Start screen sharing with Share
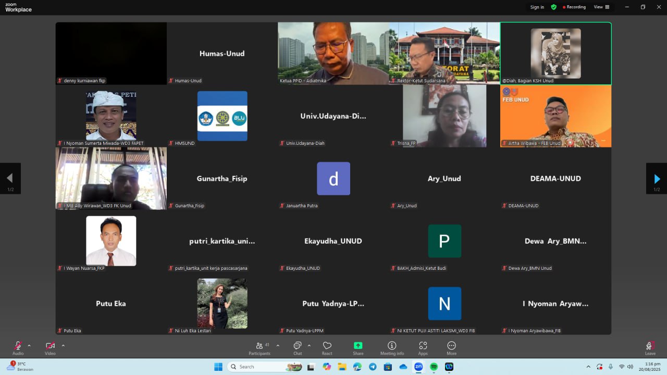 click(358, 346)
